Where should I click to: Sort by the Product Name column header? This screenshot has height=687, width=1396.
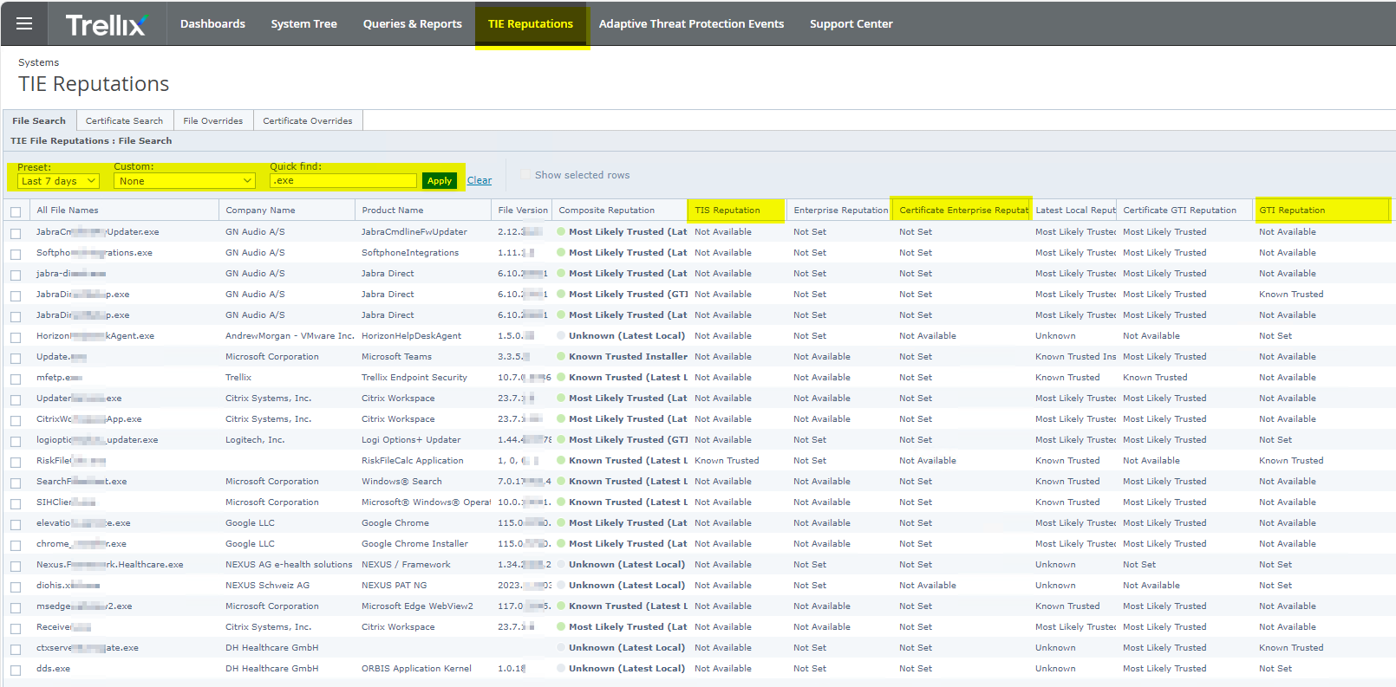(x=393, y=211)
